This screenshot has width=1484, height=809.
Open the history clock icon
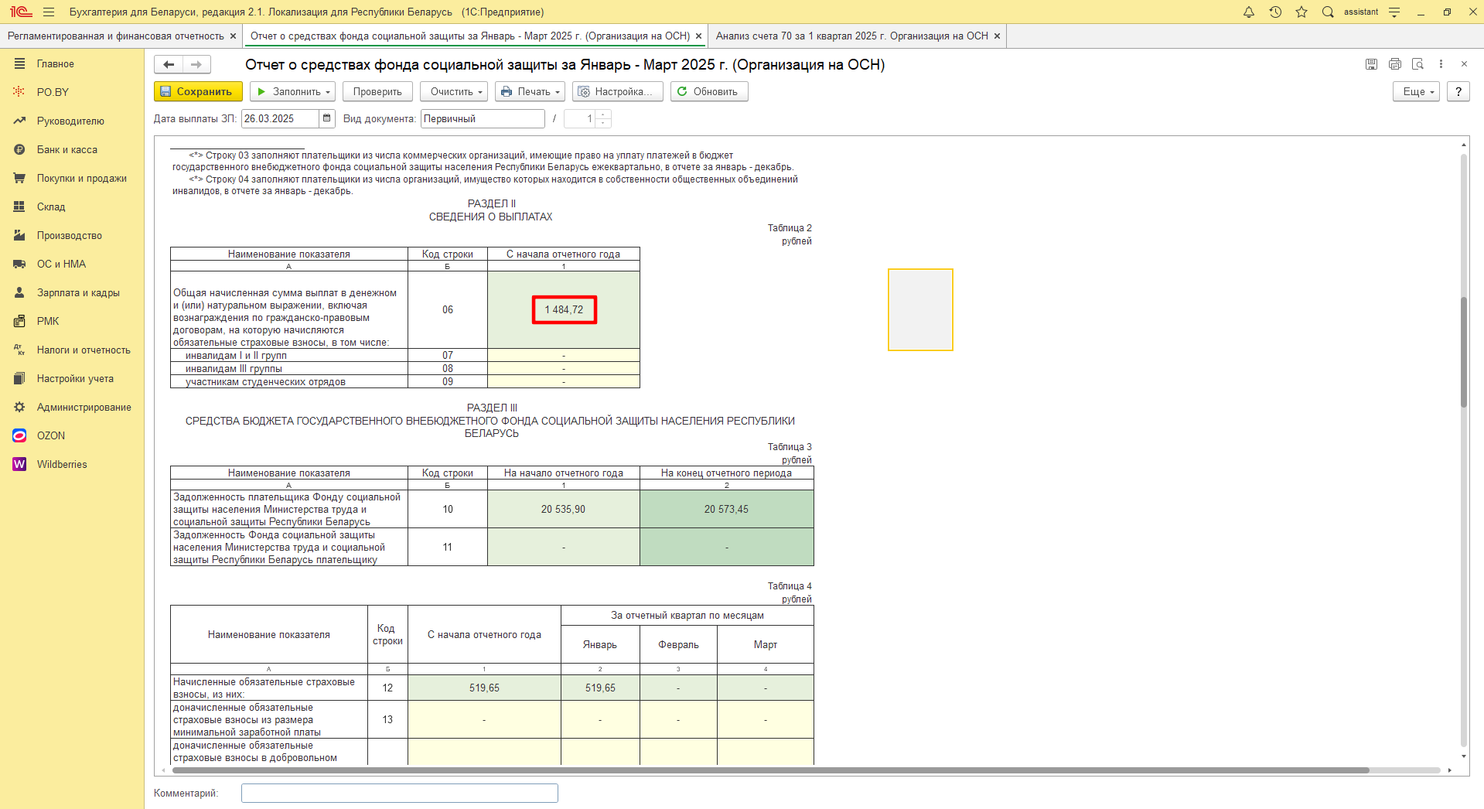1275,12
